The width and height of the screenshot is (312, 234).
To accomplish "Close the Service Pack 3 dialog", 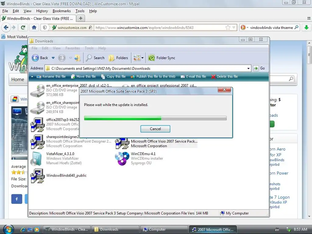I will 224,90.
